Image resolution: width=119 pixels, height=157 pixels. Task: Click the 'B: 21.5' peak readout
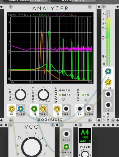point(55,15)
